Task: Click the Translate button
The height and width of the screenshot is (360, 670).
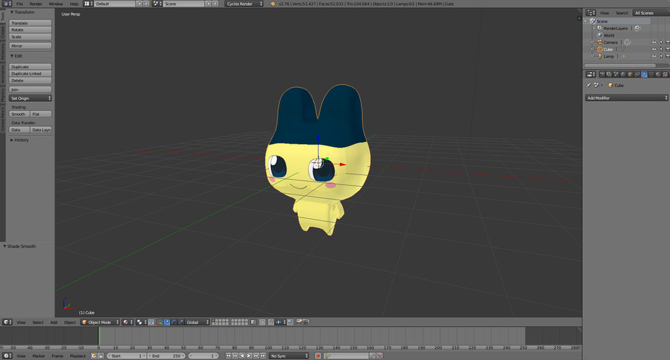Action: tap(30, 23)
